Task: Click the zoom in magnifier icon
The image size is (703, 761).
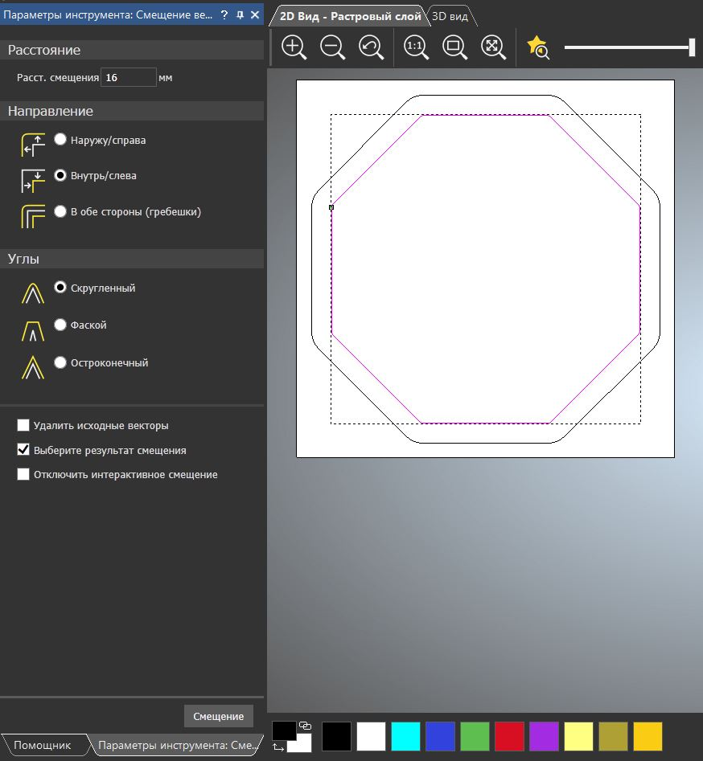Action: pos(294,47)
